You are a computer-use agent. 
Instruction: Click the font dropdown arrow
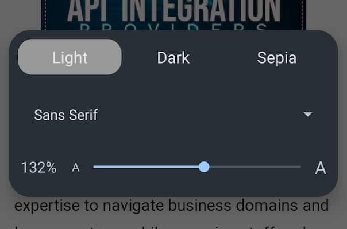(308, 114)
